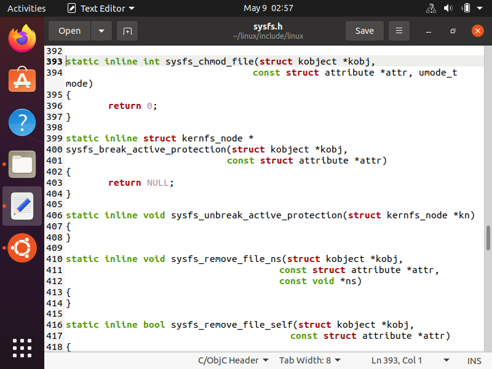Image resolution: width=492 pixels, height=369 pixels.
Task: Open the Text Editor app menu
Action: point(102,8)
